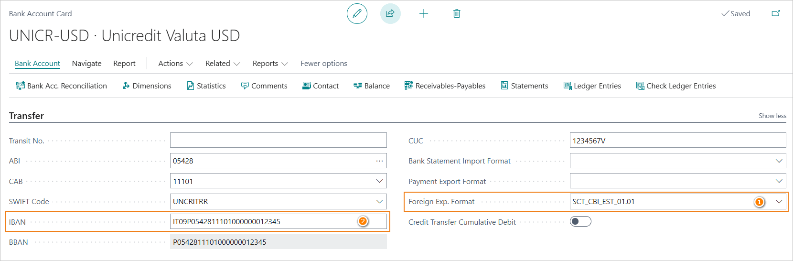The image size is (793, 261).
Task: Click the share icon
Action: click(390, 13)
